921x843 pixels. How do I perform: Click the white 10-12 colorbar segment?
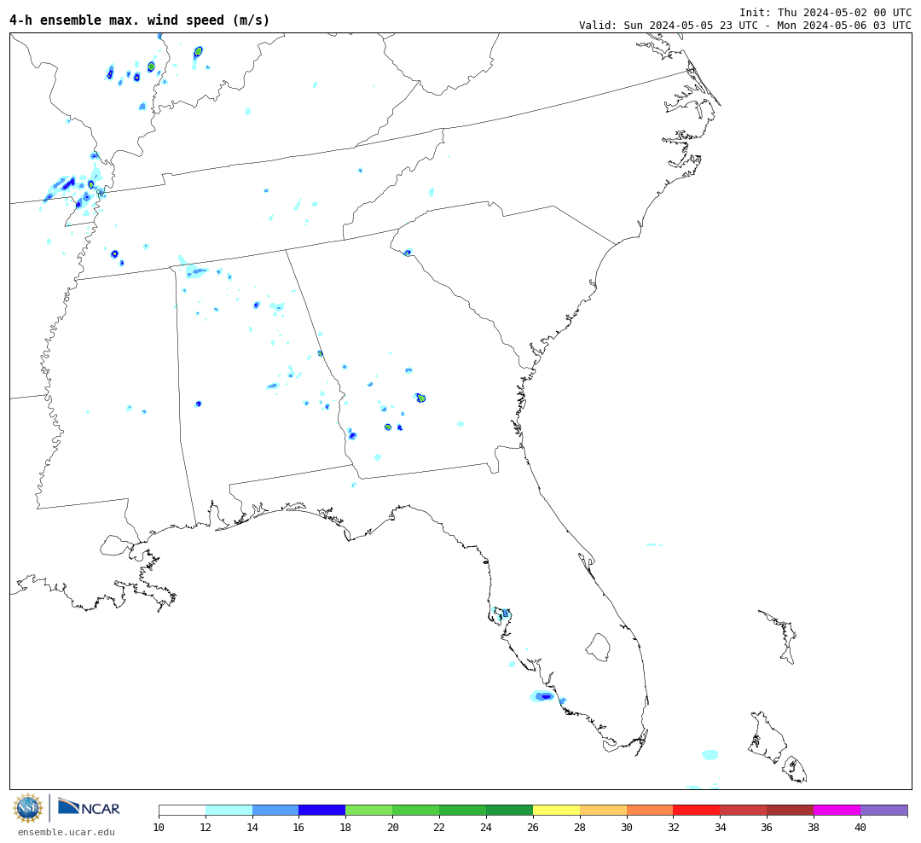pos(182,811)
